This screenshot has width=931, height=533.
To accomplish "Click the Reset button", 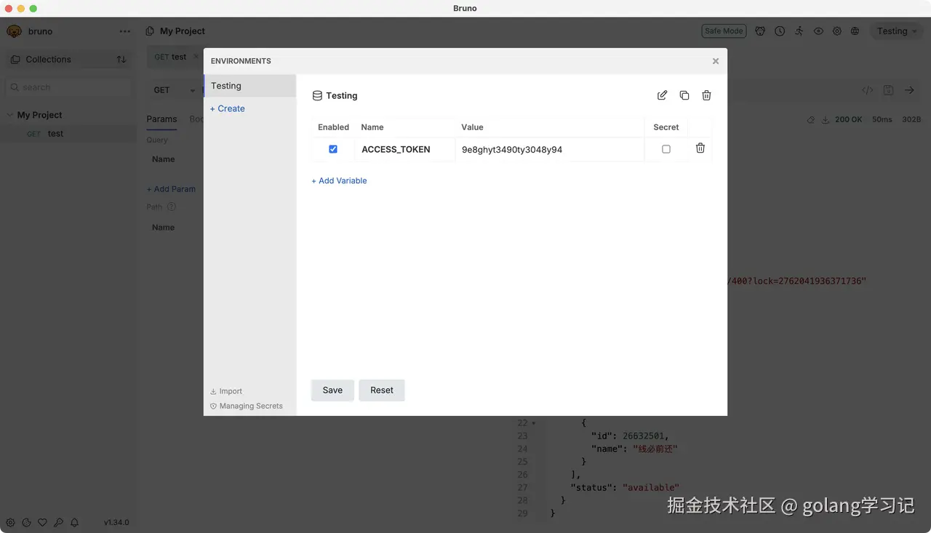I will (x=382, y=390).
